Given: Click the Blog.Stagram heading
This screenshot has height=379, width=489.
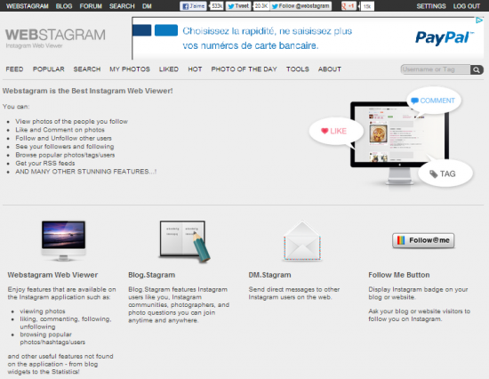Looking at the screenshot, I should [151, 275].
